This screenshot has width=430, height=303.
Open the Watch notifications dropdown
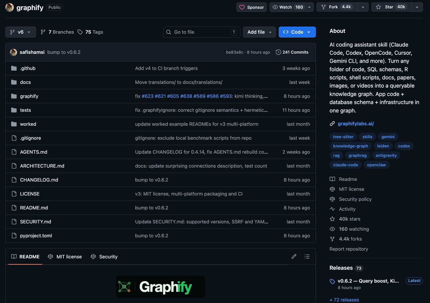[292, 7]
